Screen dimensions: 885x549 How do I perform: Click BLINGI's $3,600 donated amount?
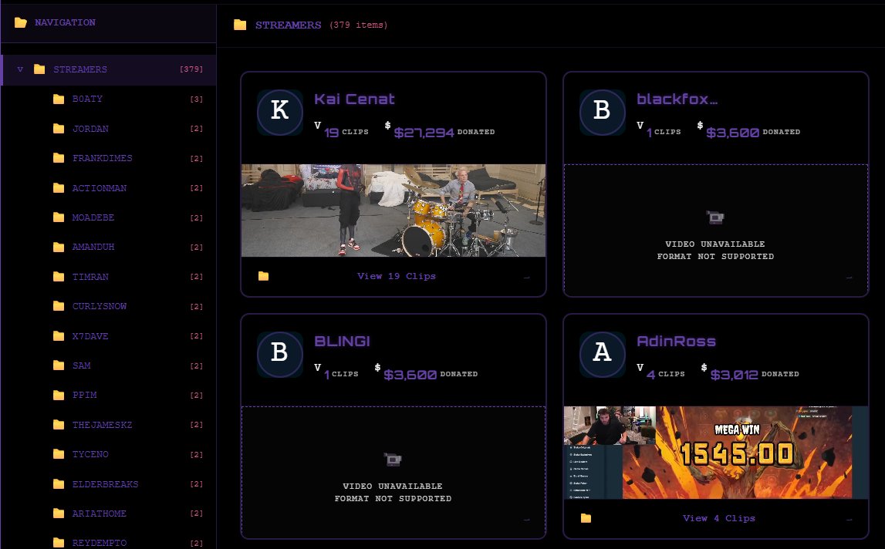point(410,375)
